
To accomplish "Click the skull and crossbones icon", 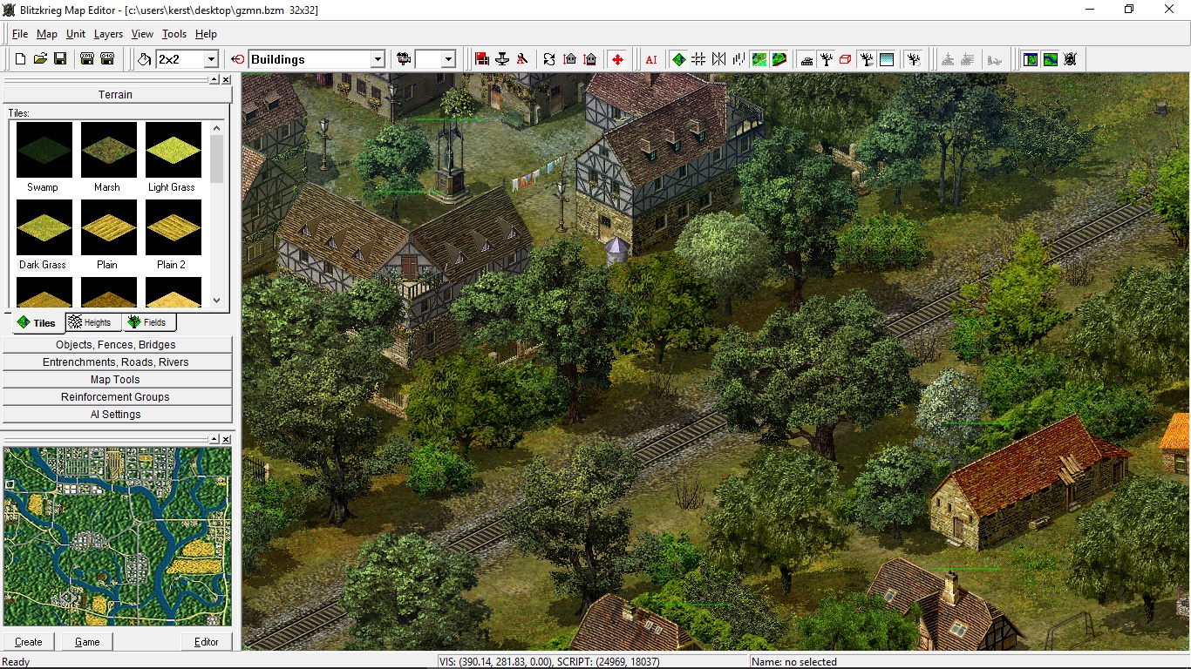I will (1071, 59).
